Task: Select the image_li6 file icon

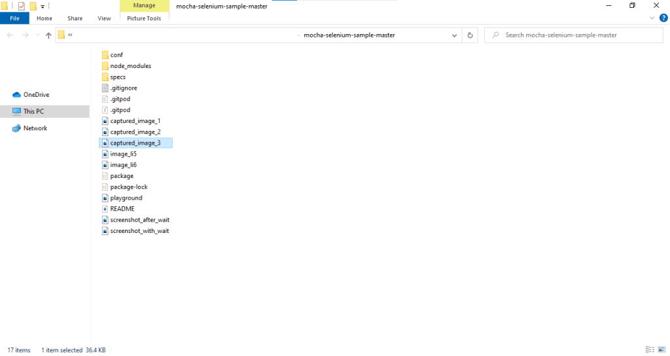Action: pyautogui.click(x=105, y=165)
